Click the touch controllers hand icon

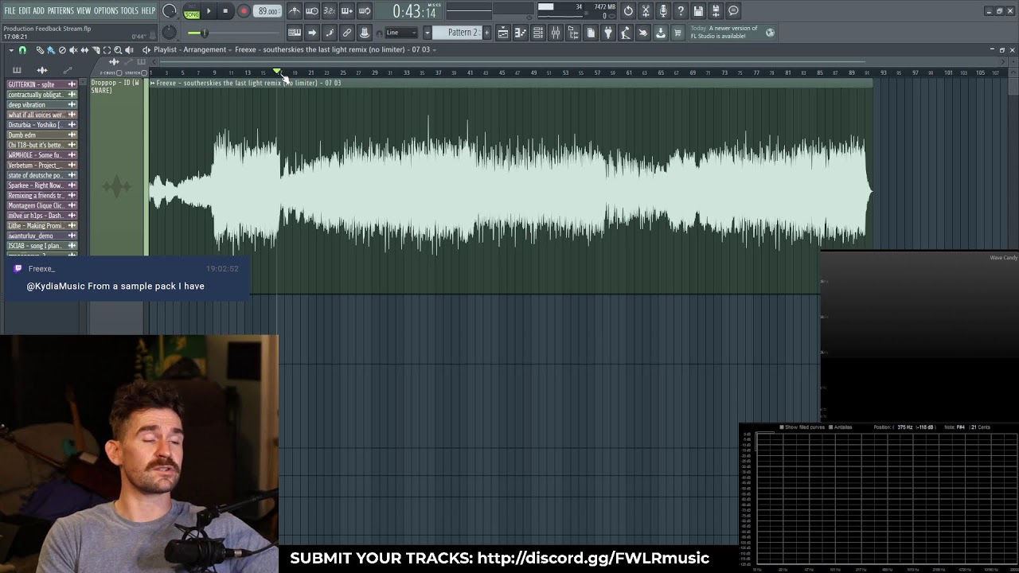643,33
